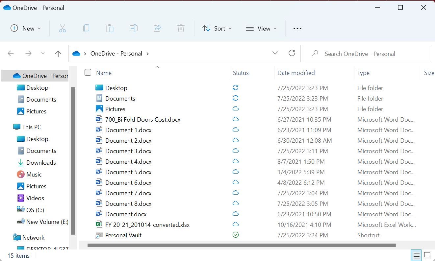This screenshot has height=261, width=435.
Task: Open the See more ellipsis menu
Action: 297,29
